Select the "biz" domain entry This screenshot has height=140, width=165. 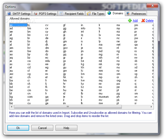(x=11, y=103)
